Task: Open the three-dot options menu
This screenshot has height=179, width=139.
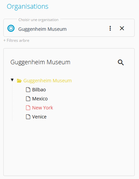Action: (110, 28)
